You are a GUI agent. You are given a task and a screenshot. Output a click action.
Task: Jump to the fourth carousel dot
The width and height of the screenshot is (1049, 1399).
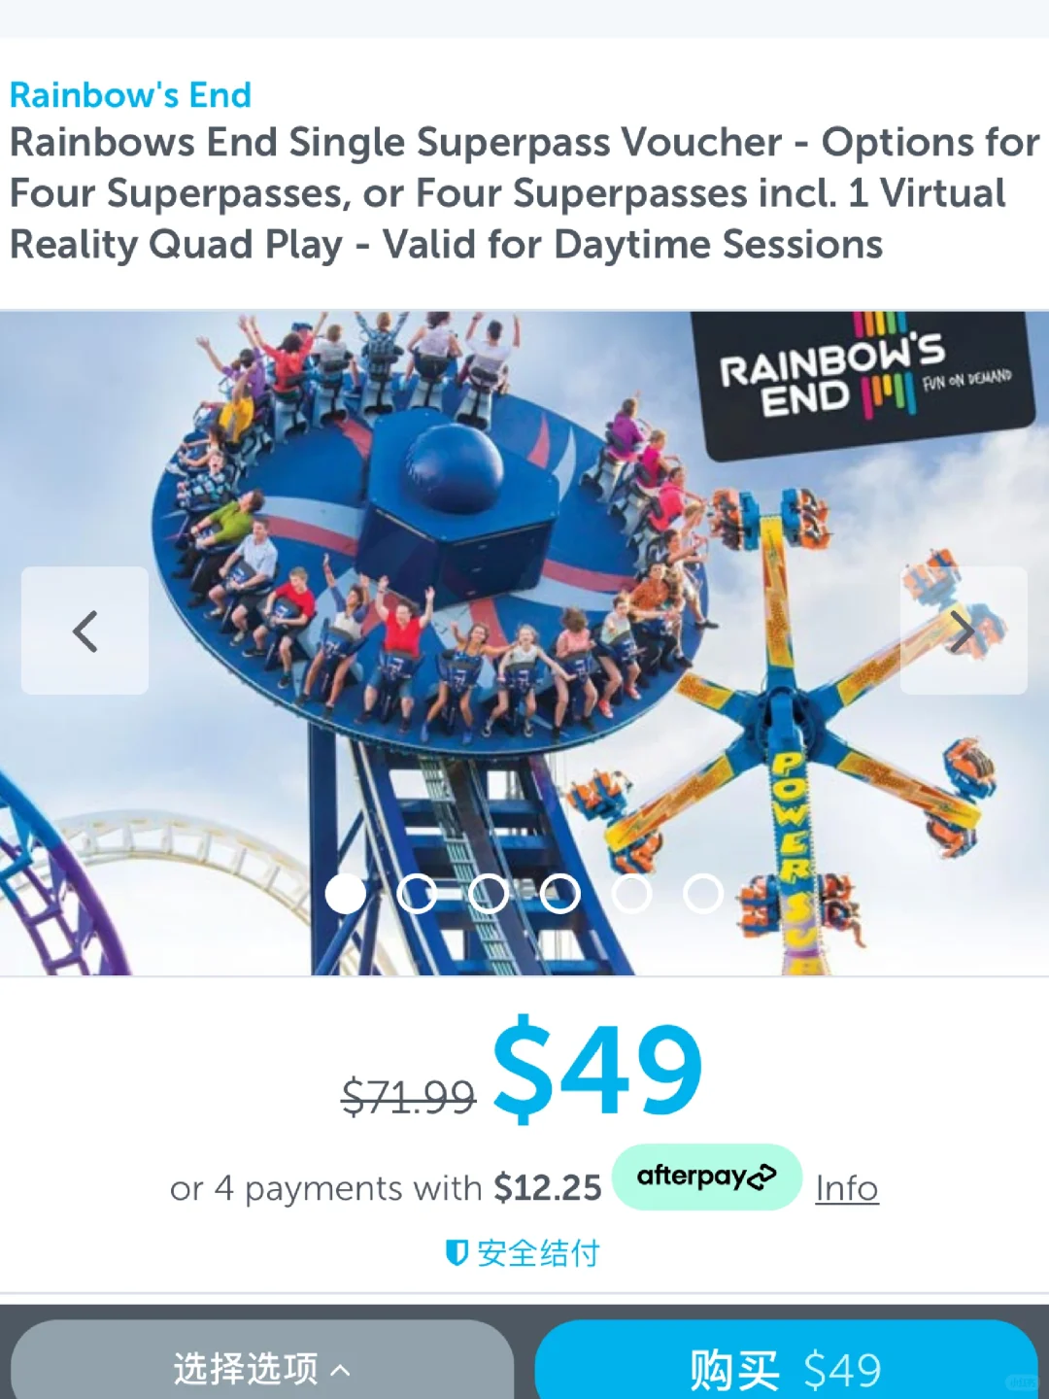(560, 894)
